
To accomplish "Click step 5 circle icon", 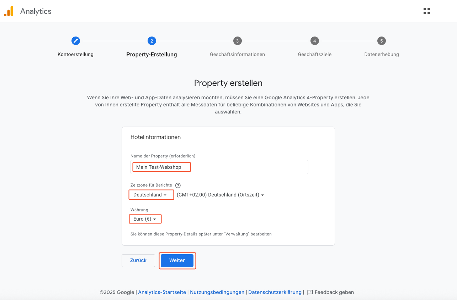I will [x=381, y=41].
